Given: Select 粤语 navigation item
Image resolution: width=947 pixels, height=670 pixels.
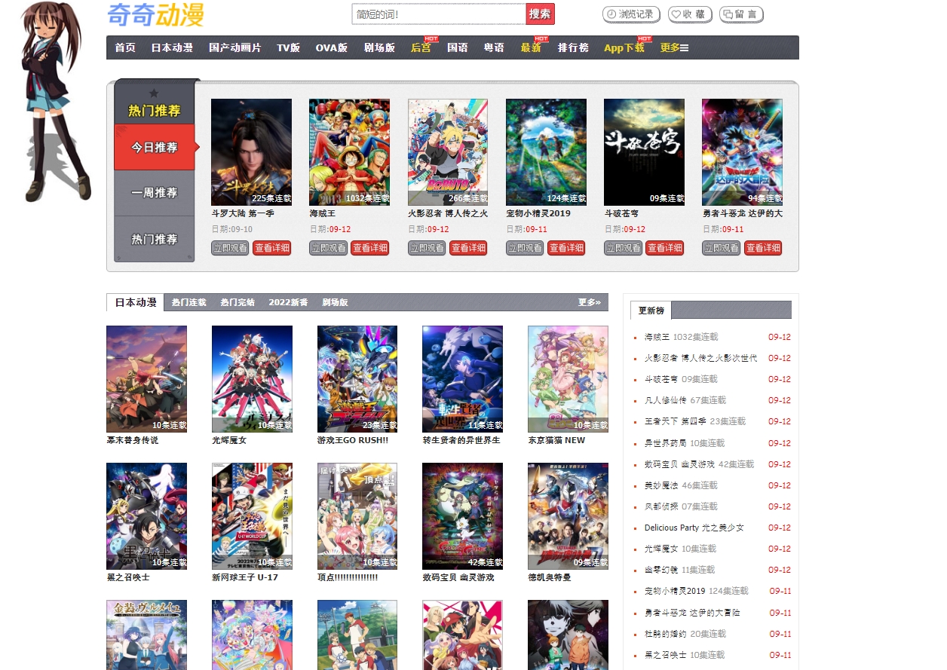Looking at the screenshot, I should [x=494, y=47].
